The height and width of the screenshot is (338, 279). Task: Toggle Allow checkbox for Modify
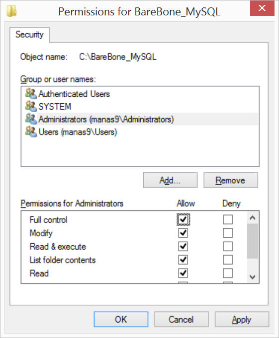pyautogui.click(x=183, y=233)
